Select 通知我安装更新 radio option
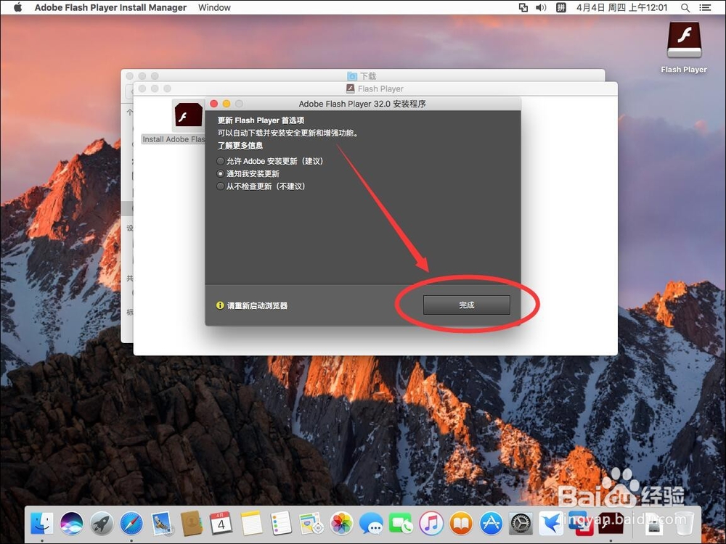Viewport: 726px width, 544px height. click(x=221, y=173)
